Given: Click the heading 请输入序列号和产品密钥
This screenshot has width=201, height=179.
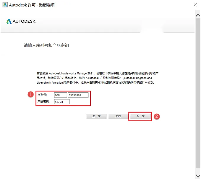Looking at the screenshot, I should point(46,45).
